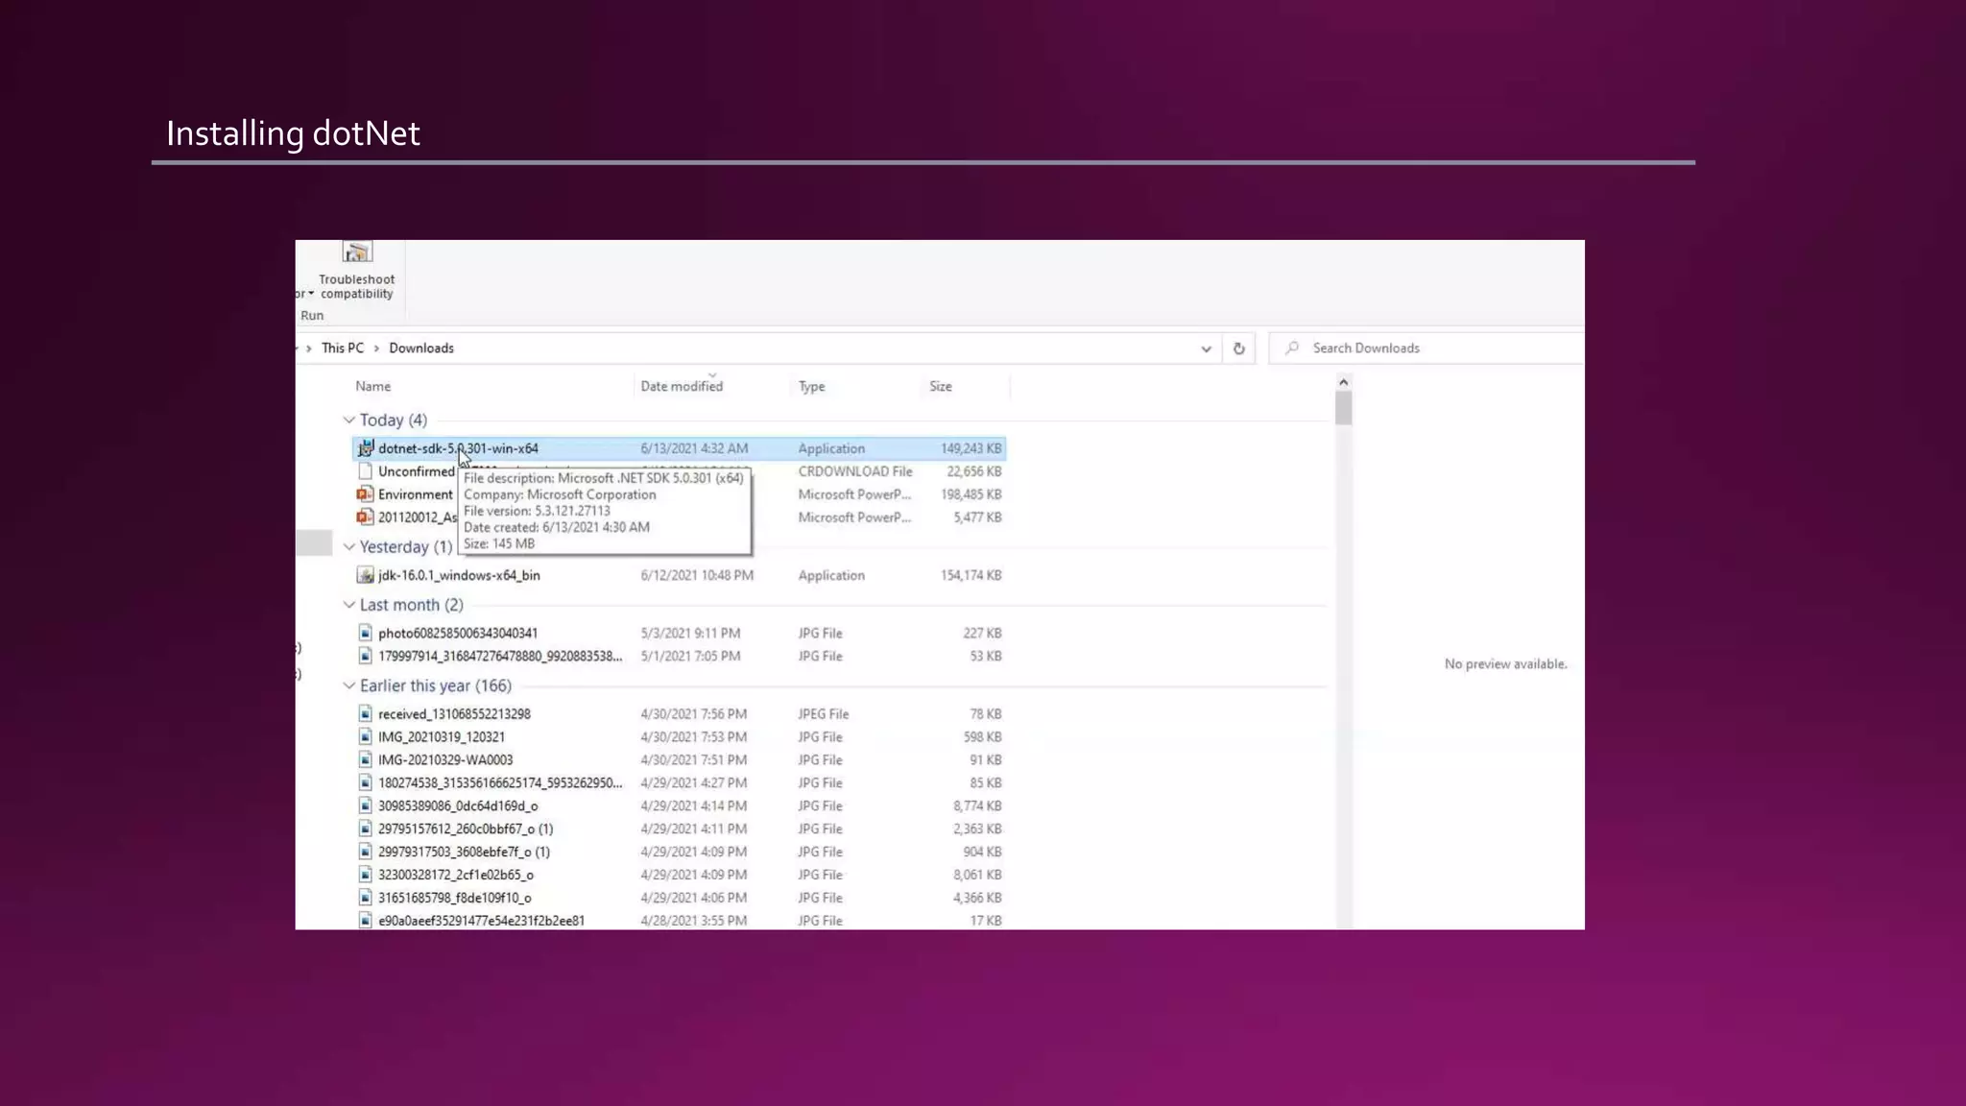
Task: Click the scrollbar up arrow
Action: [x=1343, y=382]
